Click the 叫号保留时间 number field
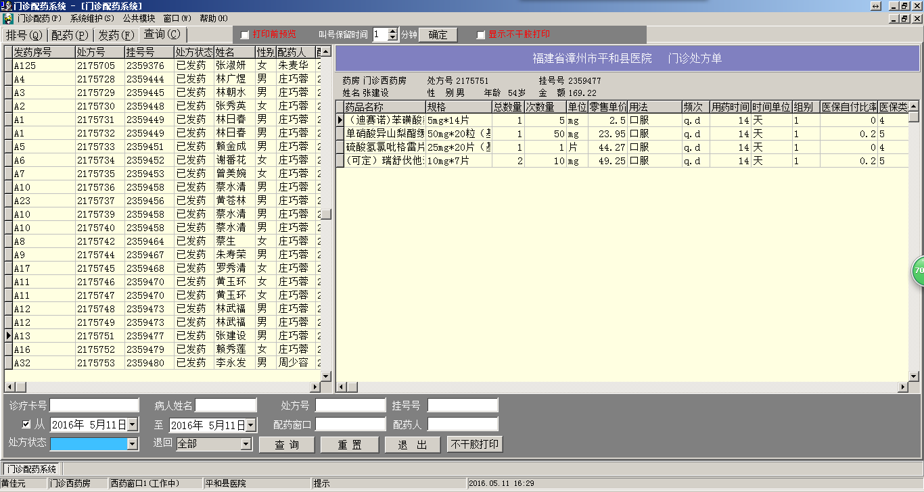This screenshot has height=492, width=924. click(x=380, y=34)
